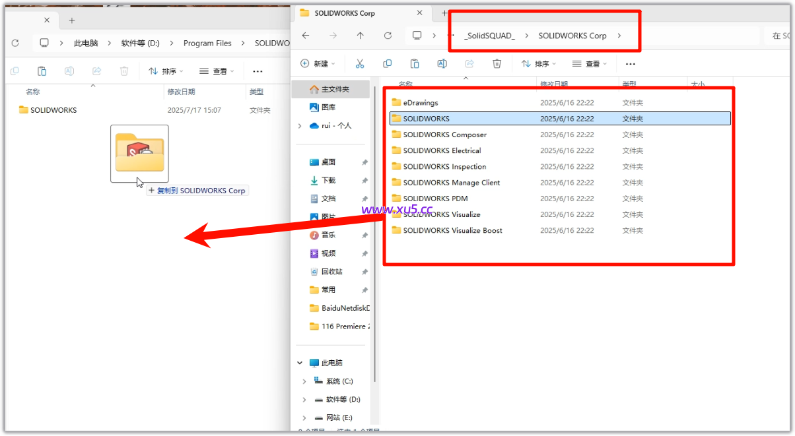This screenshot has width=795, height=436.
Task: Open the 图库 entry in the sidebar
Action: click(328, 107)
